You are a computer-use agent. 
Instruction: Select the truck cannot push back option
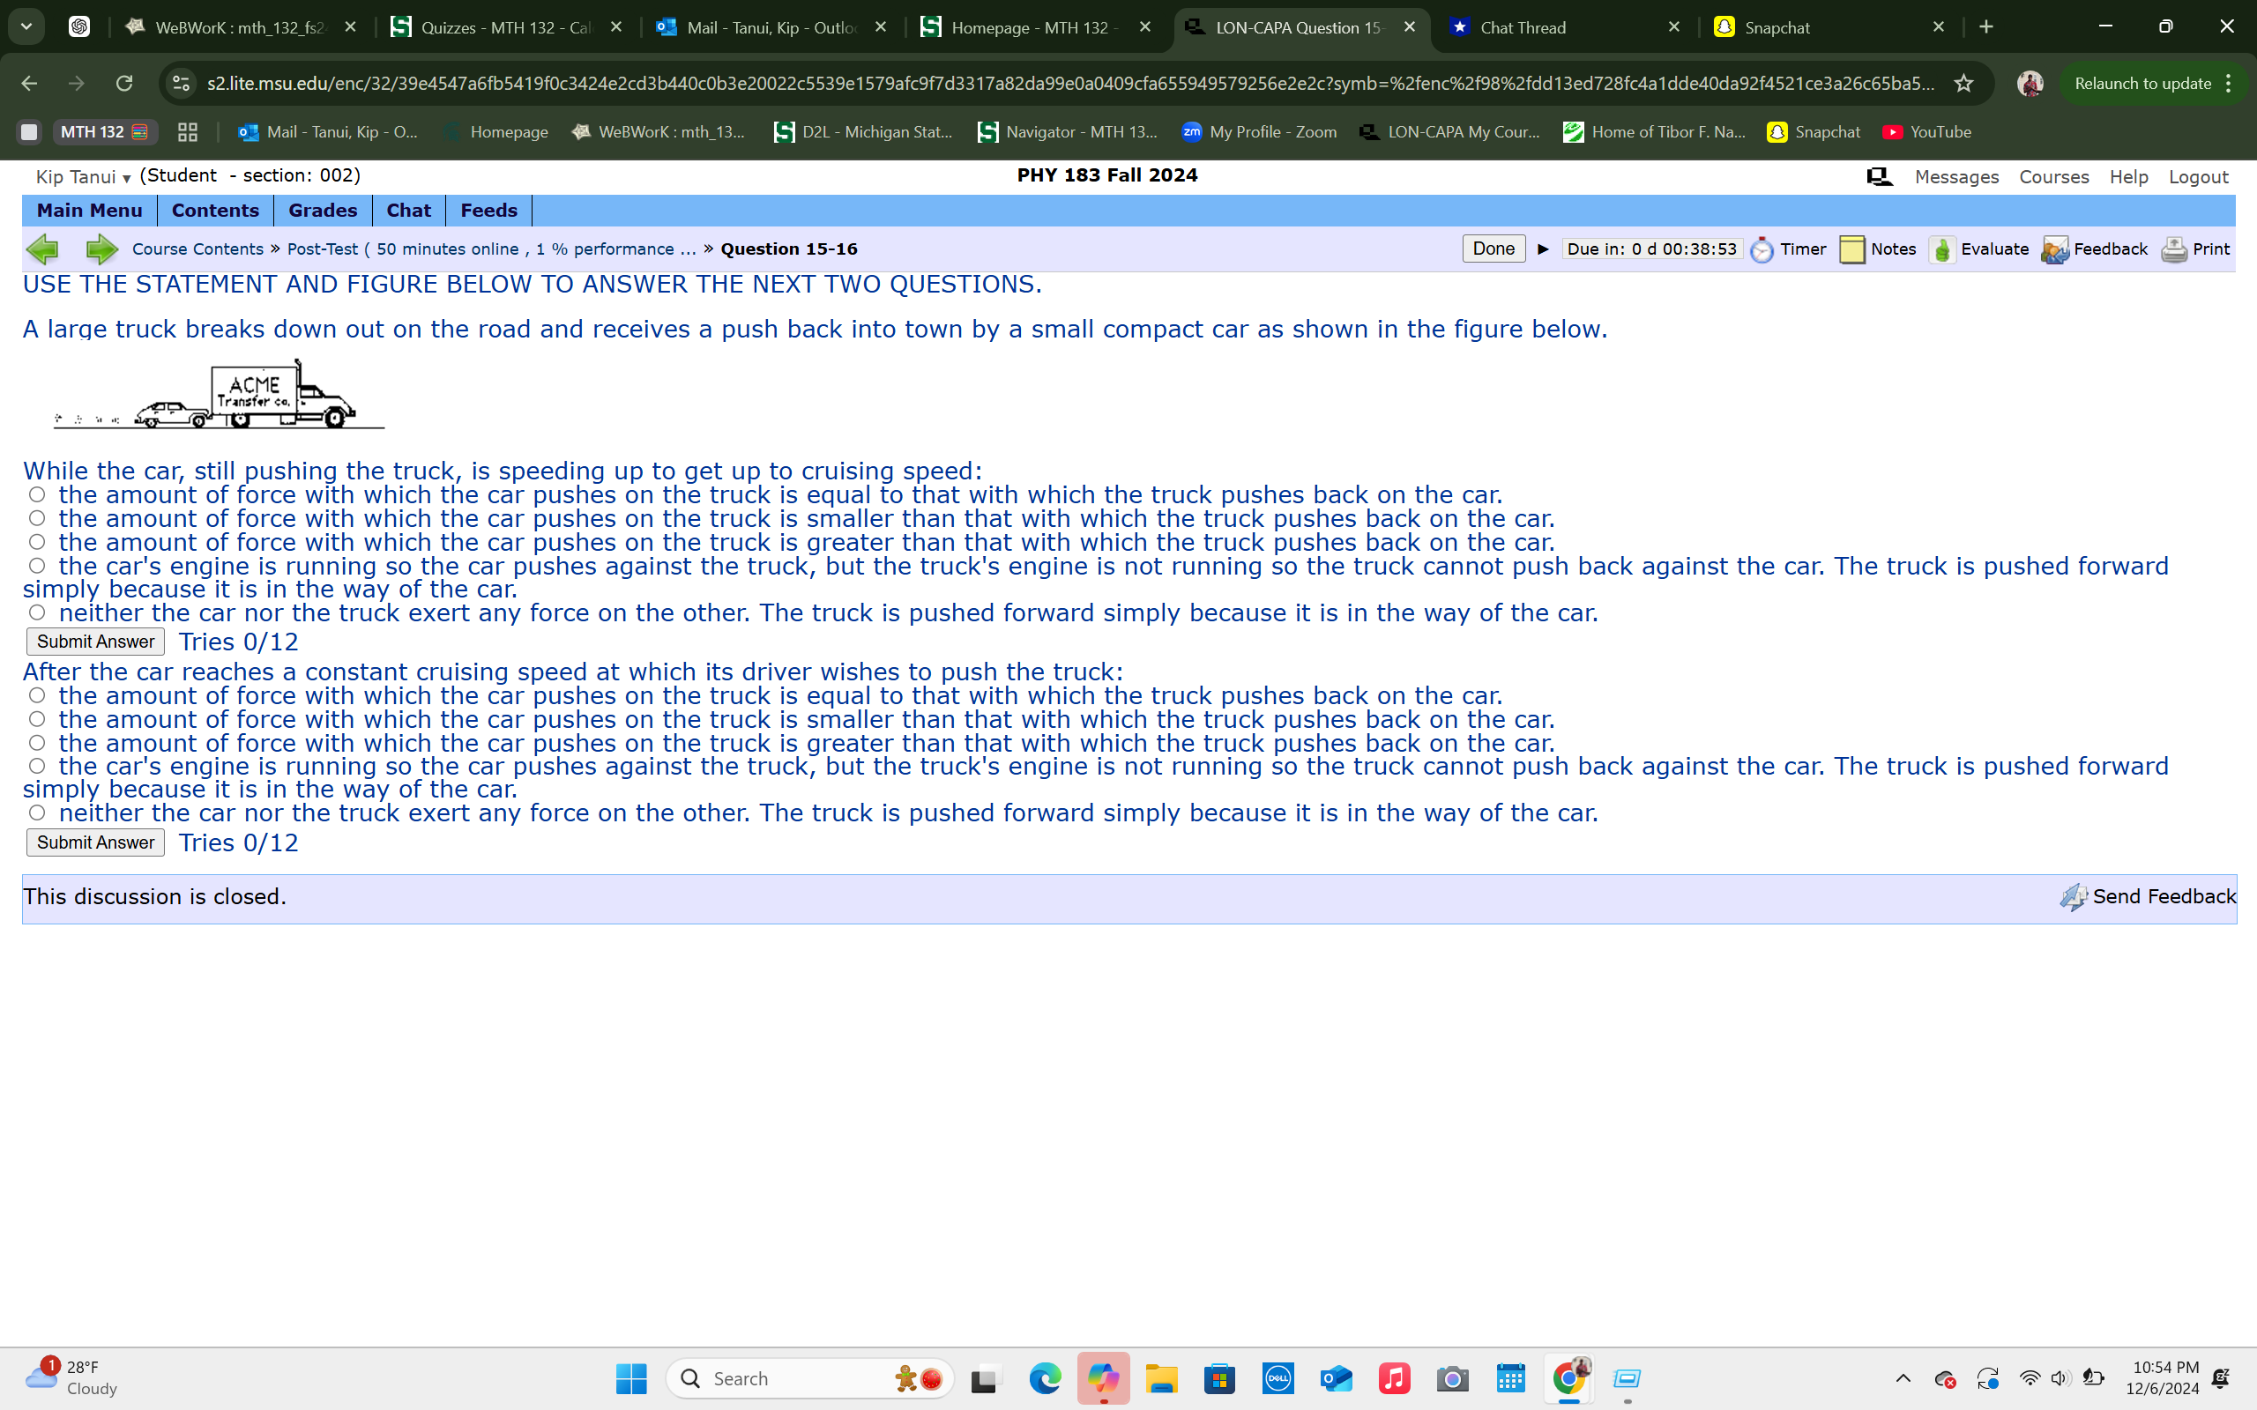pos(37,564)
